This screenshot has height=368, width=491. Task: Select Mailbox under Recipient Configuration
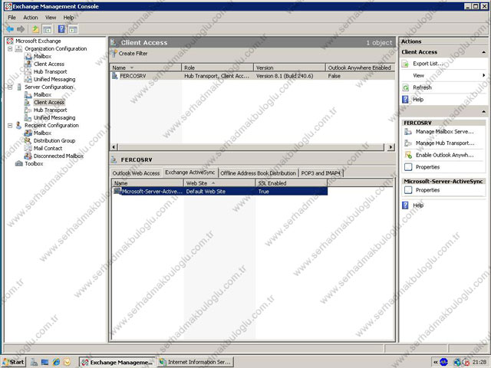(42, 133)
